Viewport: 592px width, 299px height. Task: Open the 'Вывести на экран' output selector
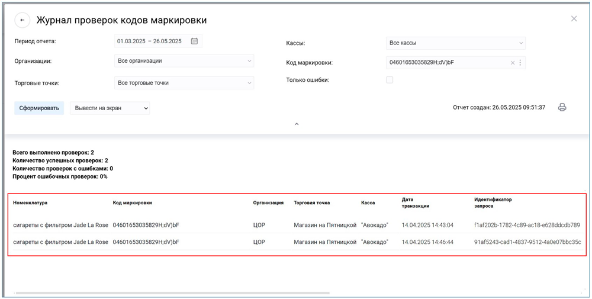pyautogui.click(x=110, y=108)
